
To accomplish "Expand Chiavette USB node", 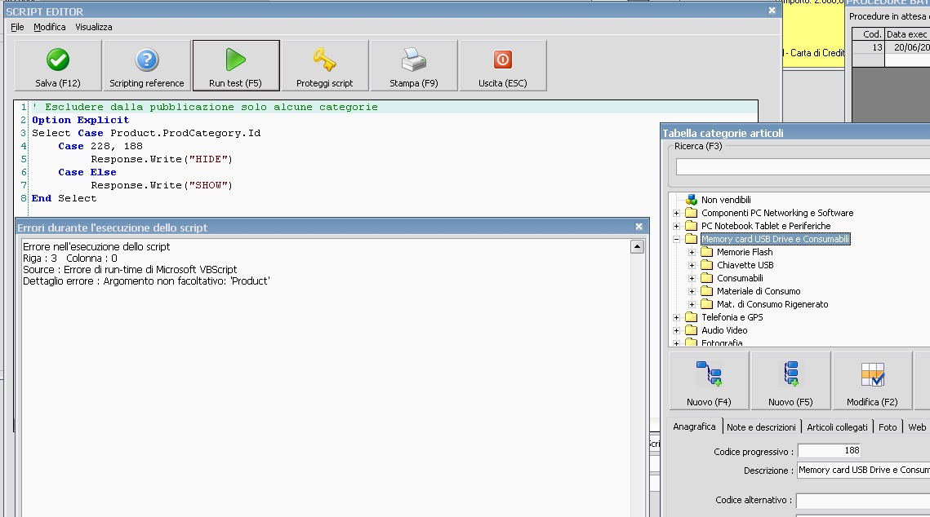I will (x=692, y=265).
